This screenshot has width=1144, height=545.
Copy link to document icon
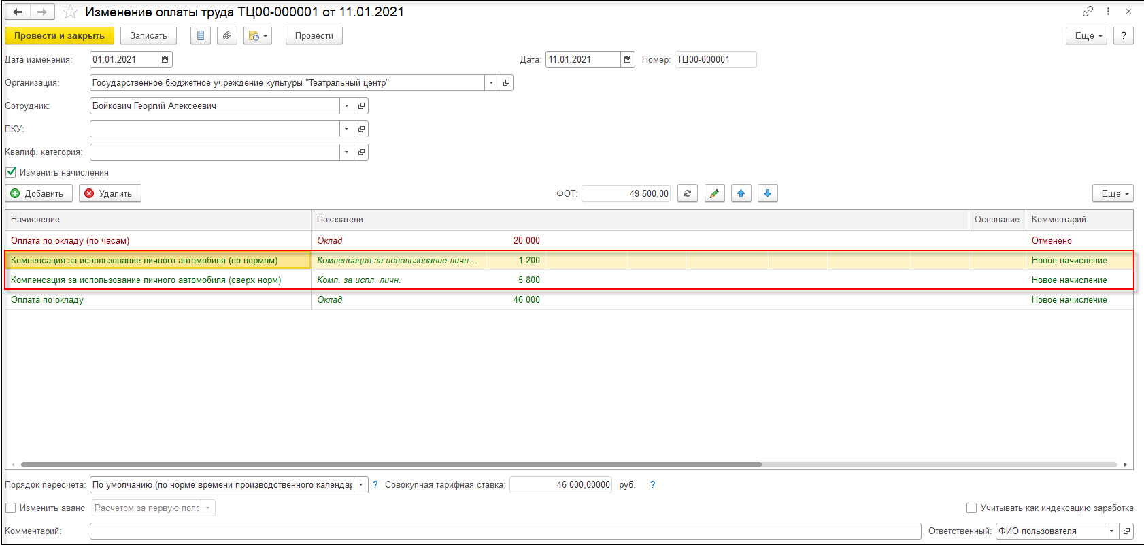click(1088, 11)
